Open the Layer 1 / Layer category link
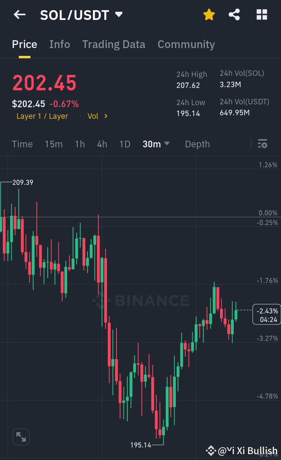 pos(42,116)
